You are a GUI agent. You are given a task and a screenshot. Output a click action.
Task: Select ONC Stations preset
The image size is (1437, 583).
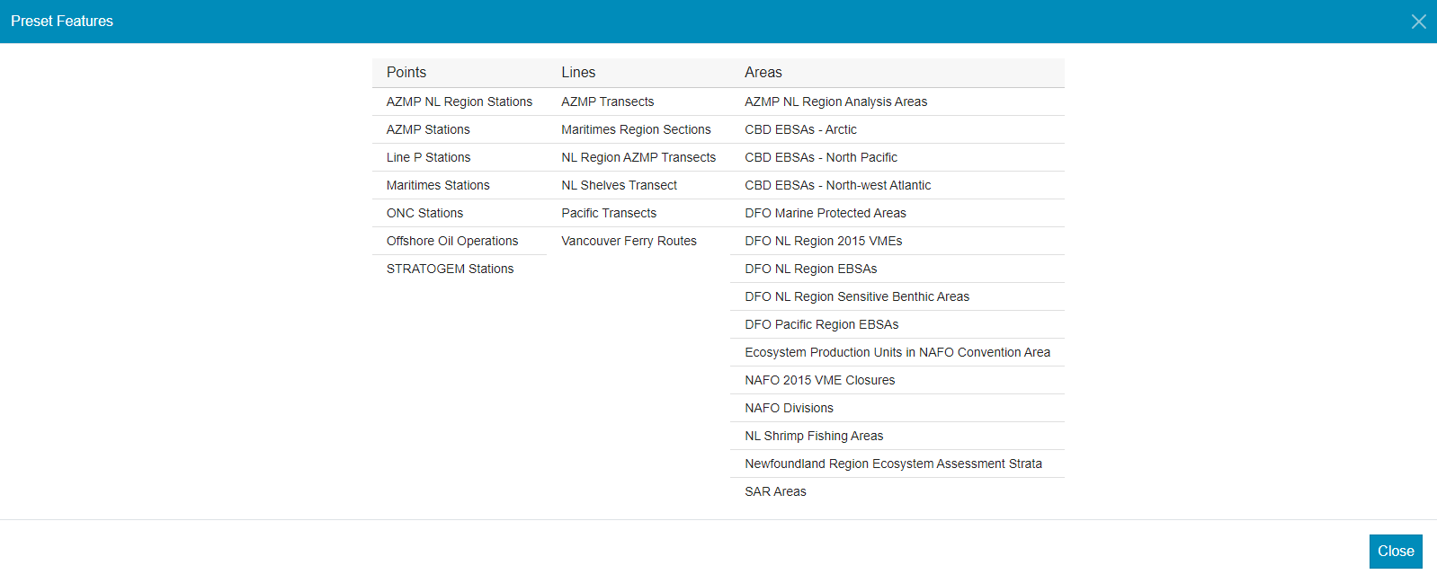click(x=460, y=213)
